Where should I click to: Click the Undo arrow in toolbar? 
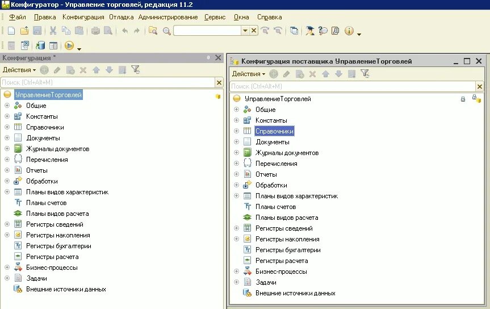(x=125, y=31)
